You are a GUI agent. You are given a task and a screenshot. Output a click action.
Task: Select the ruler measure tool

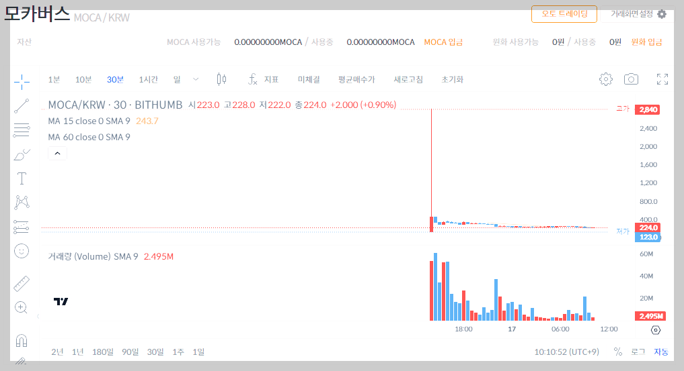(22, 284)
